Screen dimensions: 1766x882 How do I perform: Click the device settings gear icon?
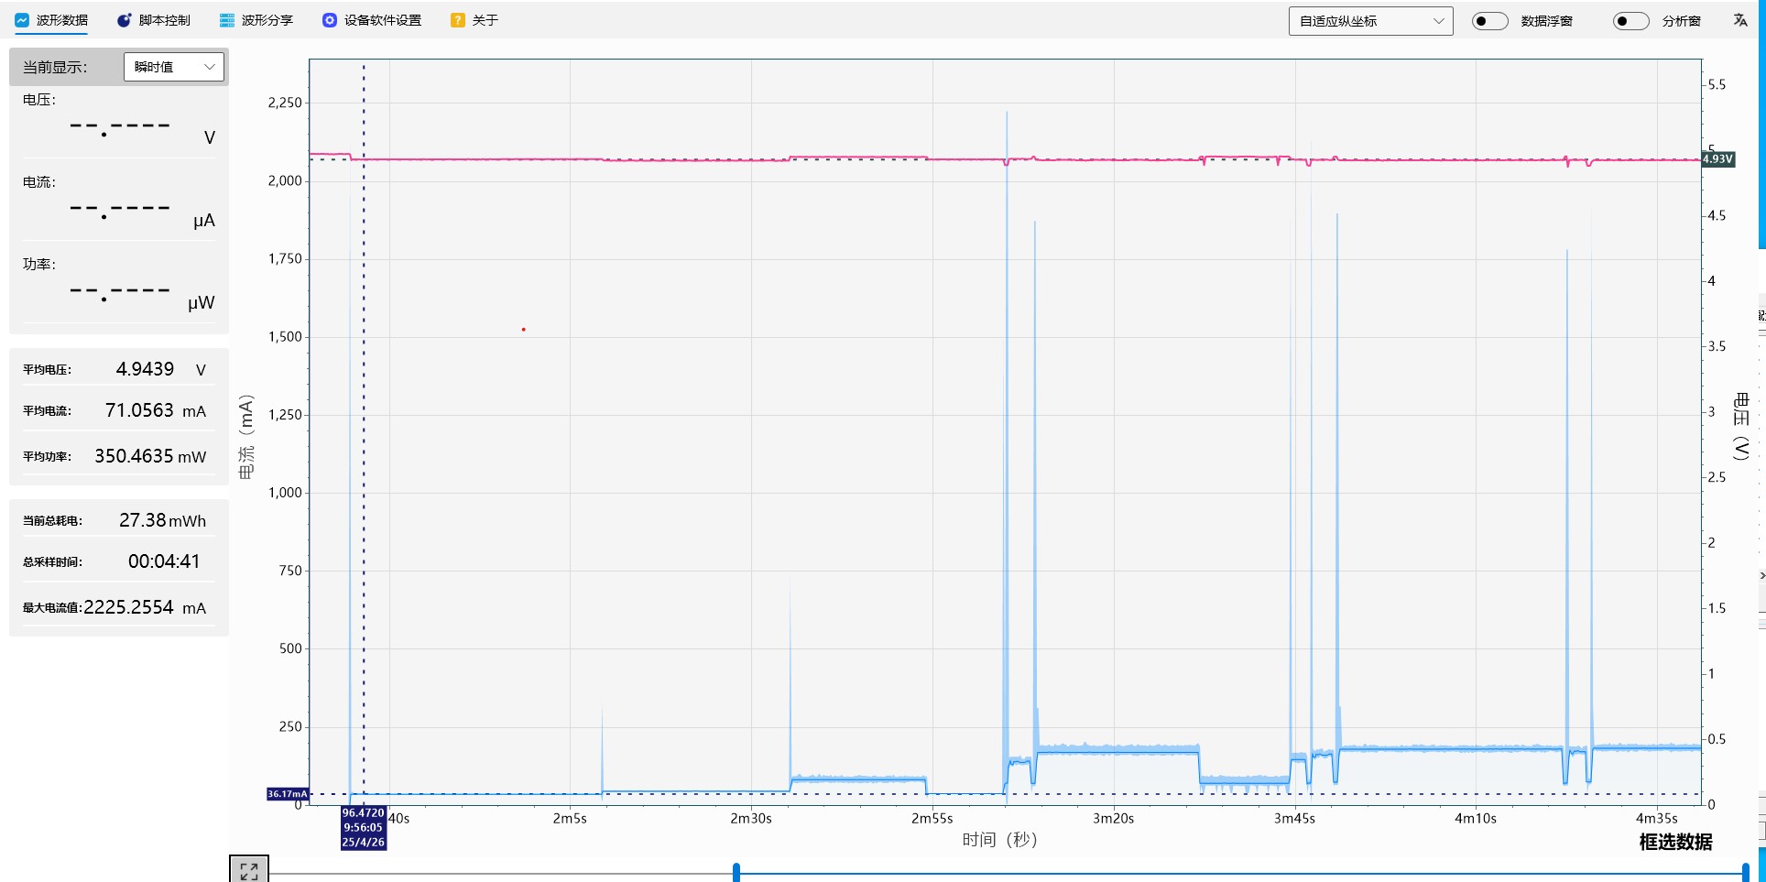pyautogui.click(x=330, y=20)
